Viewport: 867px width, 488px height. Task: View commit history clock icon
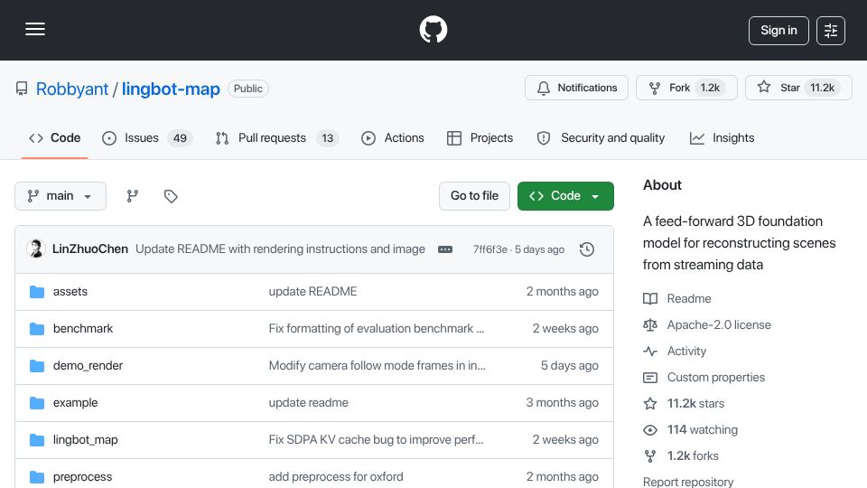pyautogui.click(x=587, y=249)
